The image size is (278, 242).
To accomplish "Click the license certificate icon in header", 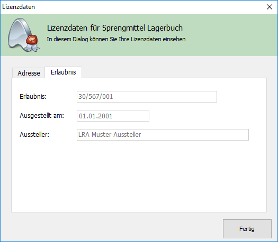I will pyautogui.click(x=23, y=35).
